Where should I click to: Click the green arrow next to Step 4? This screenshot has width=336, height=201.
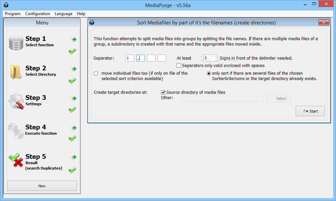click(x=74, y=128)
